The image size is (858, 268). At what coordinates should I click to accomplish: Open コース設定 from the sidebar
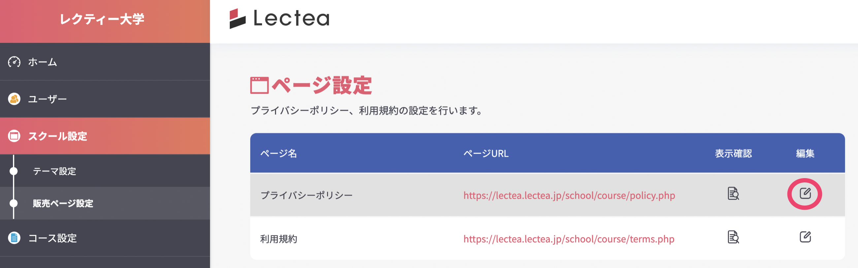point(53,238)
